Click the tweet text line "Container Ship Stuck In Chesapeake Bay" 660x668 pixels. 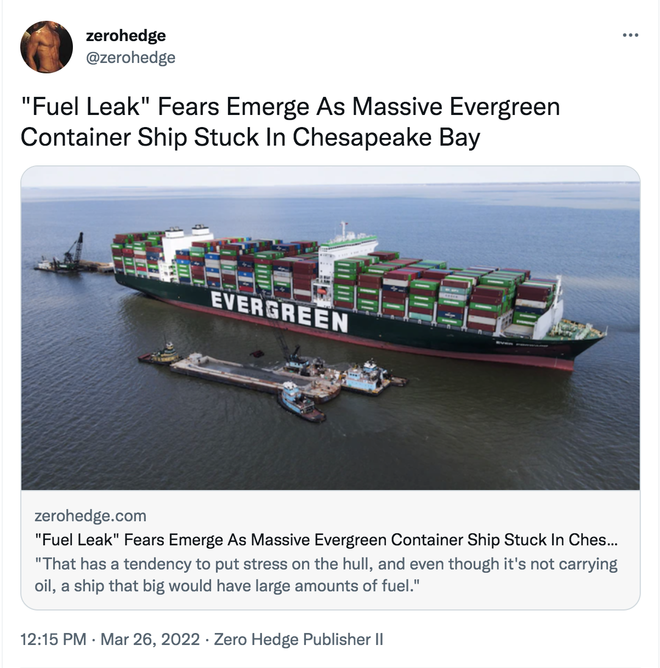pos(250,137)
